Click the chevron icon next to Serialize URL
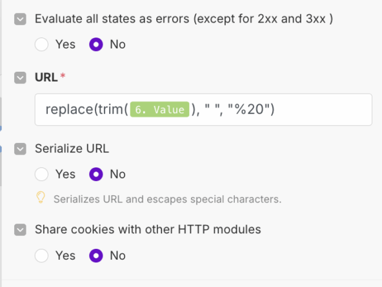Image resolution: width=382 pixels, height=287 pixels. [x=20, y=149]
